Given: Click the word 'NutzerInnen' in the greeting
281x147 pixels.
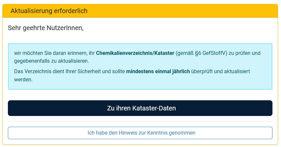Looking at the screenshot, I should [64, 28].
